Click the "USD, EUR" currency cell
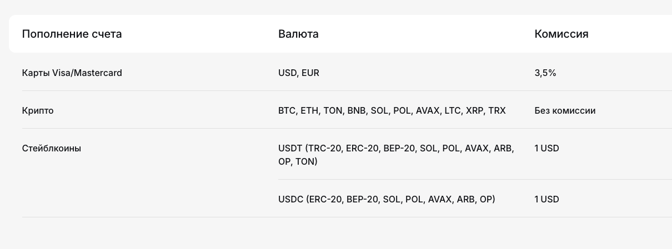672x249 pixels. [298, 73]
